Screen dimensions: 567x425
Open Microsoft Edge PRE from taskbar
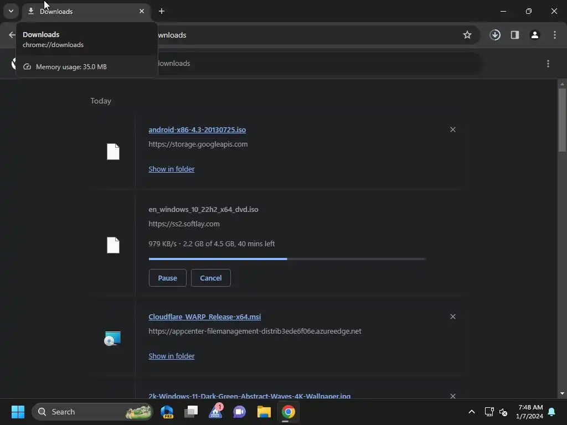167,412
